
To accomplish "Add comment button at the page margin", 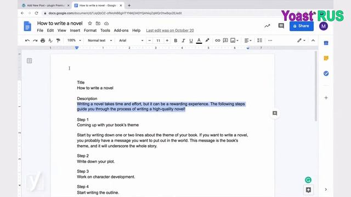I will pyautogui.click(x=275, y=113).
